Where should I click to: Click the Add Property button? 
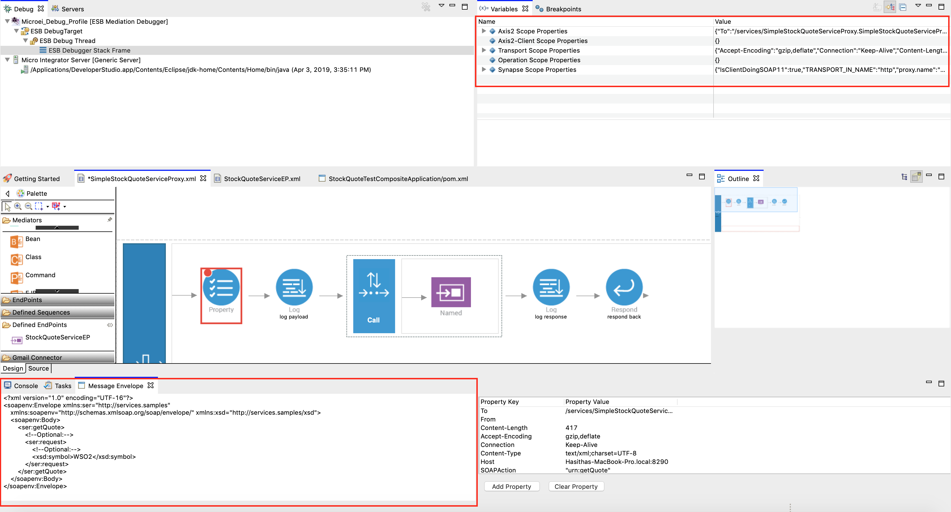point(512,486)
